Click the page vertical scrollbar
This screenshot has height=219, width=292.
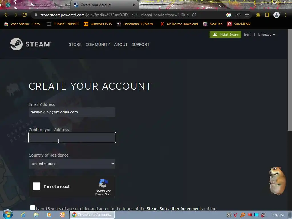pyautogui.click(x=290, y=80)
